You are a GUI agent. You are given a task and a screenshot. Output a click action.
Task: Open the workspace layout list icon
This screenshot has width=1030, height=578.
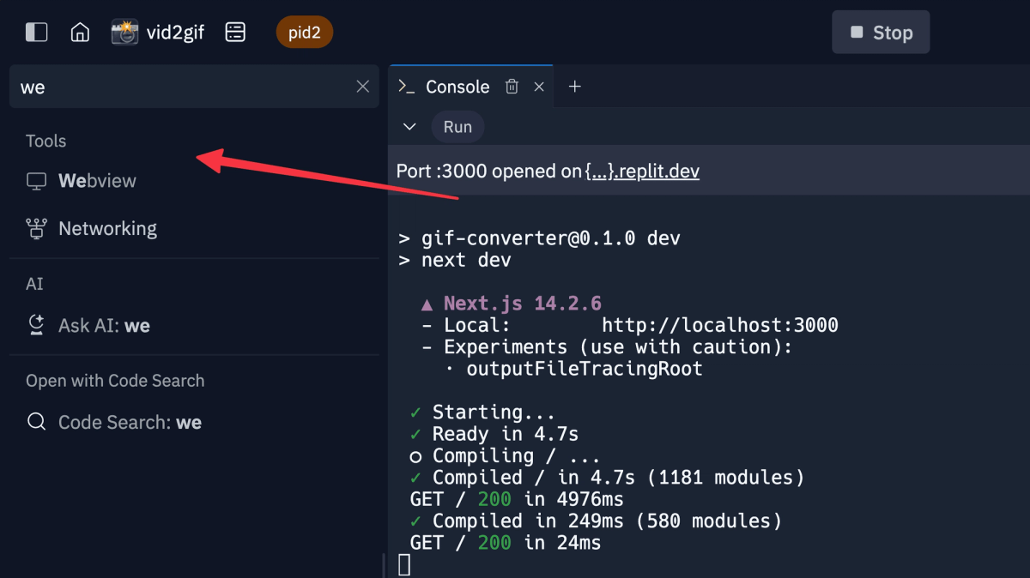coord(235,32)
